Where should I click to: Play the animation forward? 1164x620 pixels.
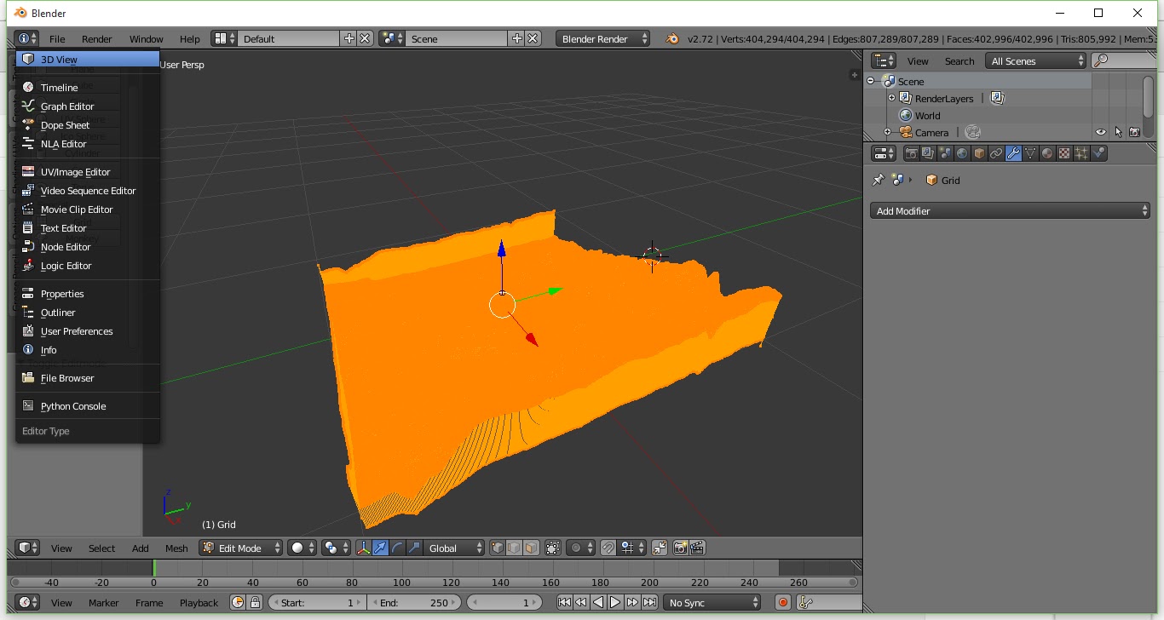click(615, 602)
